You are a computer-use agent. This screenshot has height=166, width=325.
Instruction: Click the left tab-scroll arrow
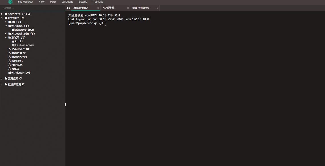[67, 8]
